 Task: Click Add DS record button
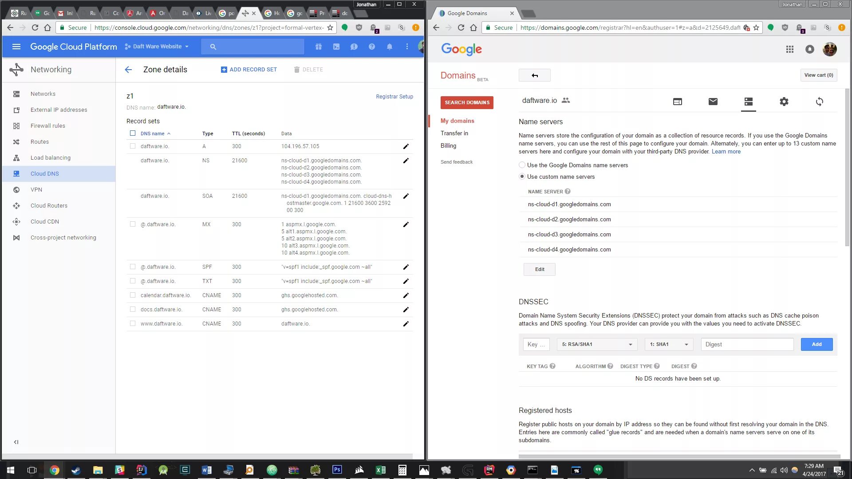click(x=816, y=345)
